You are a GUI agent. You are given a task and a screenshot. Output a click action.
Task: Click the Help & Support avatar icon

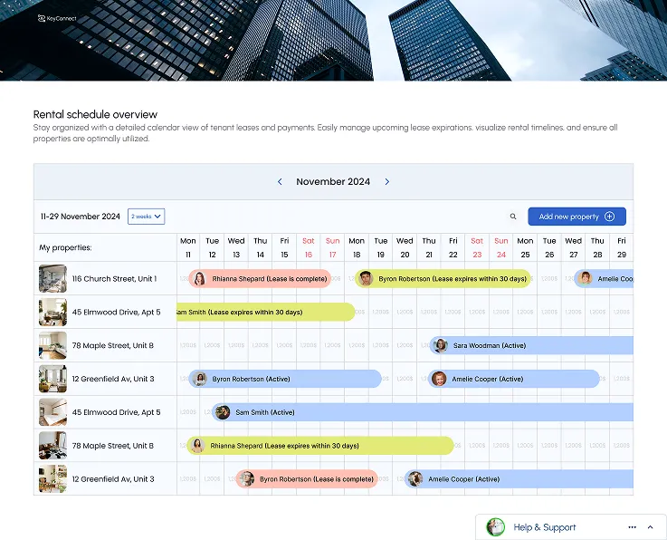click(496, 527)
